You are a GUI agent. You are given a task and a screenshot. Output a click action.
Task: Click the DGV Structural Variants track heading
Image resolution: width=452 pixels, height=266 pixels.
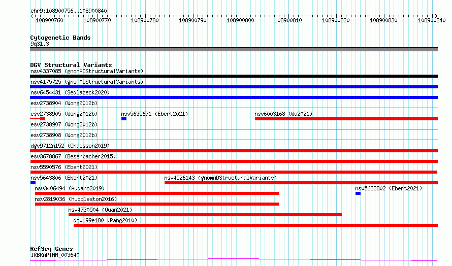click(x=71, y=65)
